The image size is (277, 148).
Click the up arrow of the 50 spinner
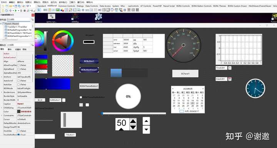click(133, 121)
